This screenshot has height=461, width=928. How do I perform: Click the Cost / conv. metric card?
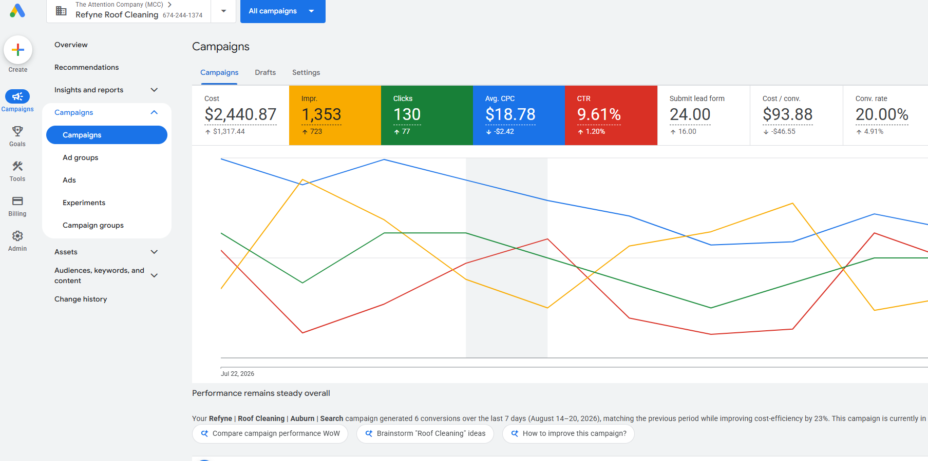pos(797,115)
